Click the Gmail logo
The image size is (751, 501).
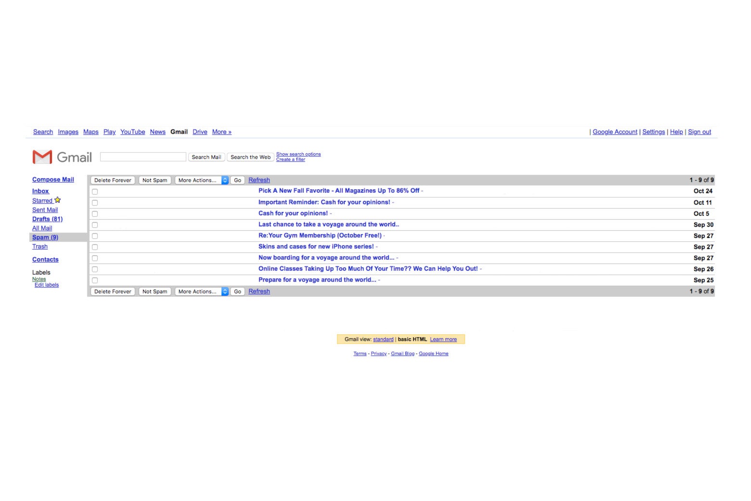(x=62, y=157)
